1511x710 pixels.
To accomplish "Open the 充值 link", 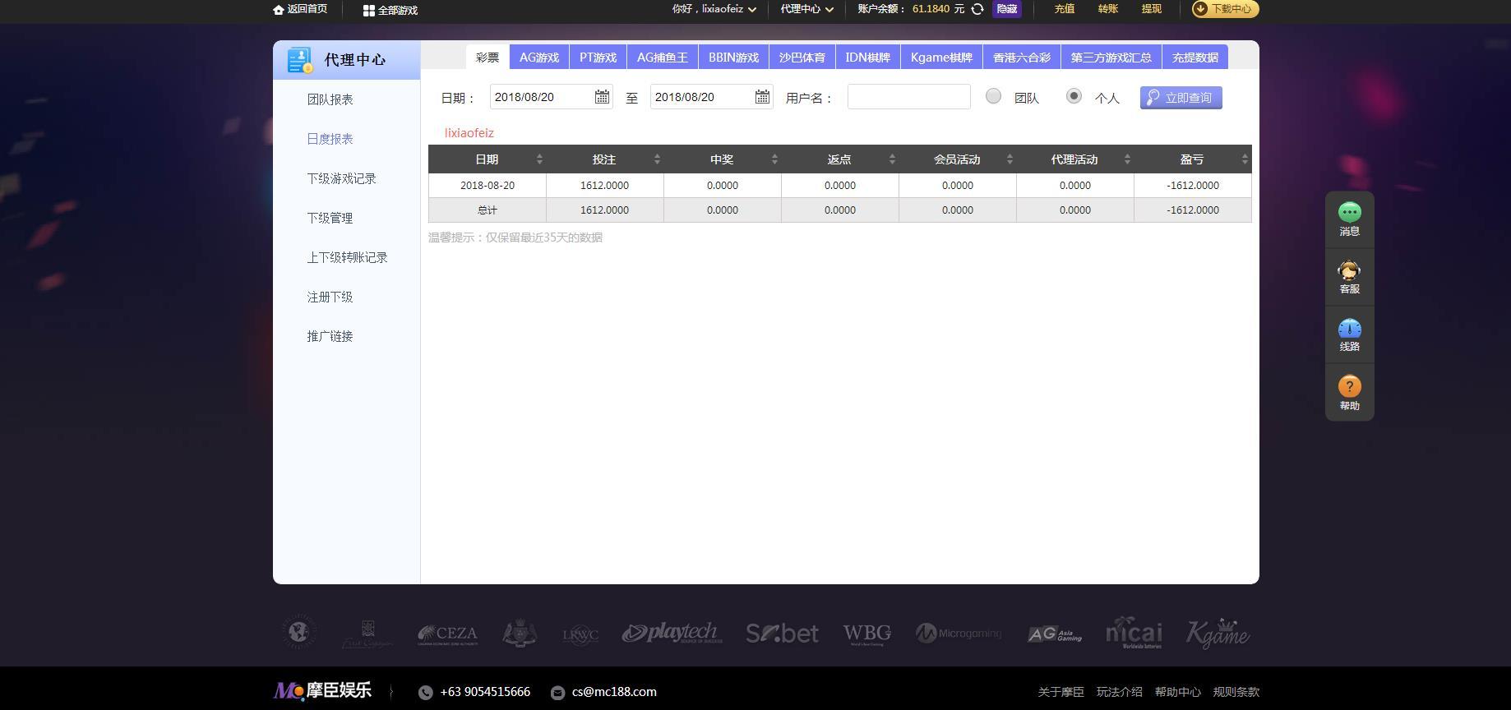I will (1065, 9).
